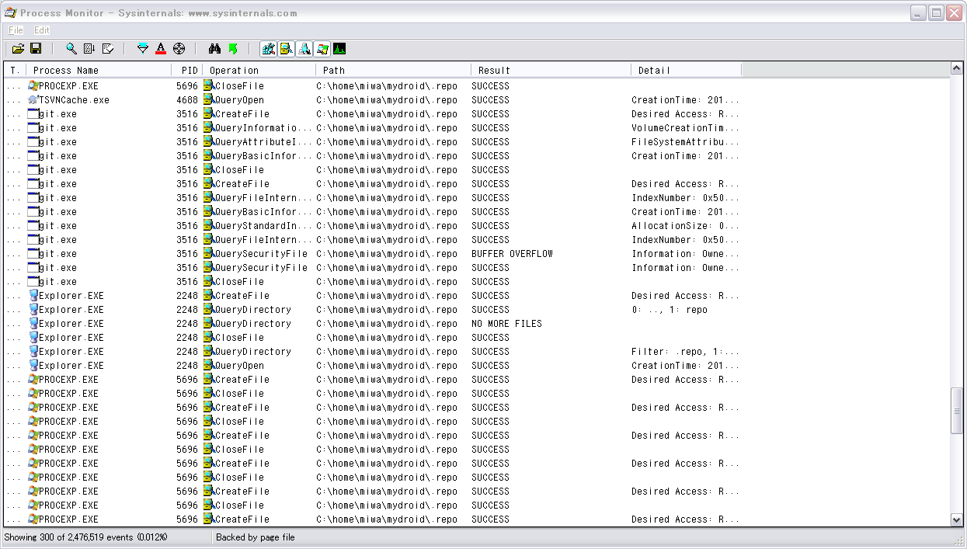
Task: Select the 'AllocationSize: 0...' detail
Action: coord(685,226)
